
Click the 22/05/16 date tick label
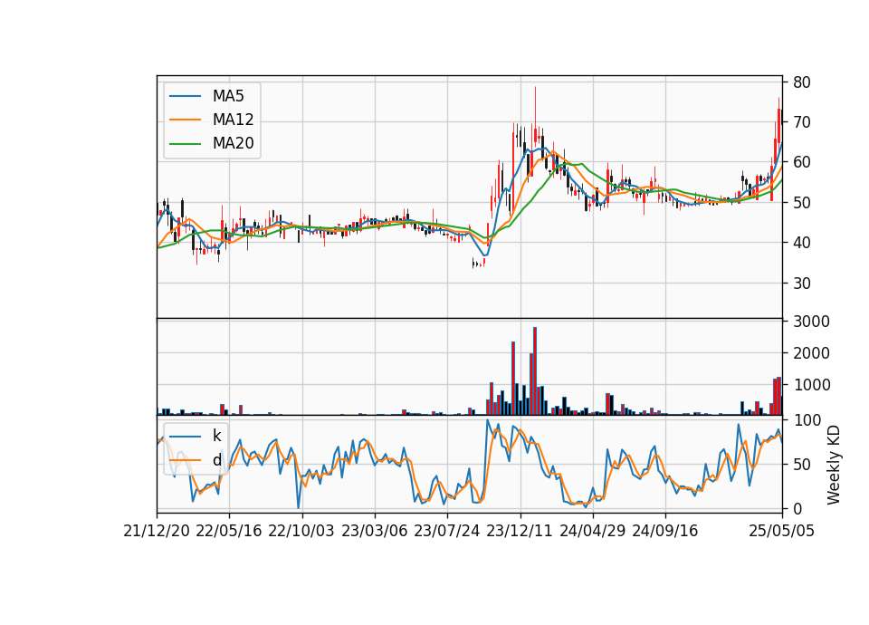229,531
